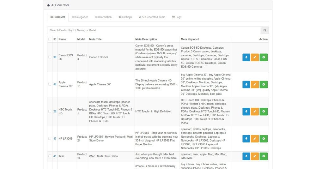This screenshot has width=316, height=169.
Task: View the AI-Generated Items tab
Action: (152, 17)
